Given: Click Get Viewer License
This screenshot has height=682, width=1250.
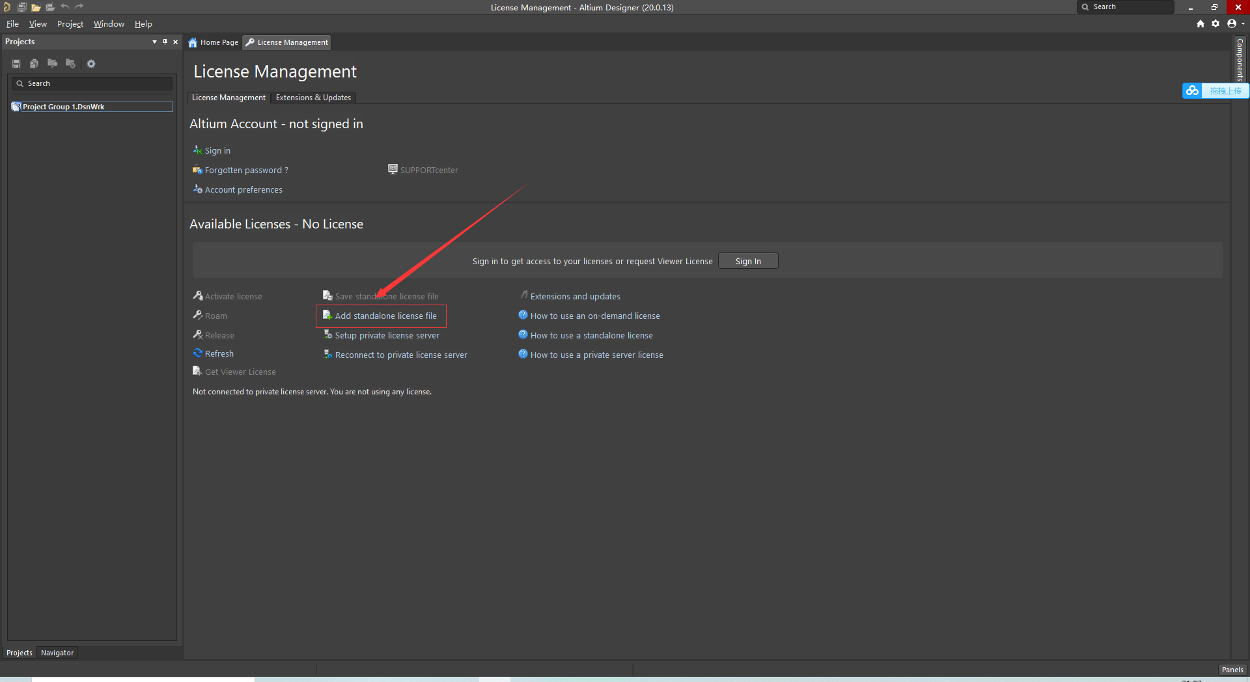Looking at the screenshot, I should tap(240, 372).
